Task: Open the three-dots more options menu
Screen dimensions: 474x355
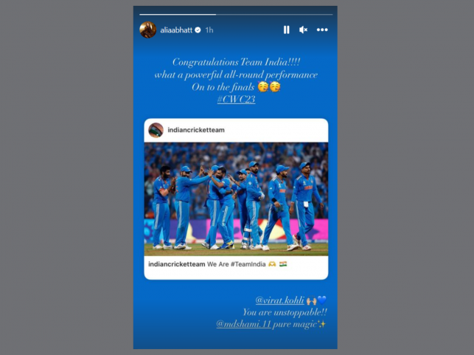Action: 322,30
